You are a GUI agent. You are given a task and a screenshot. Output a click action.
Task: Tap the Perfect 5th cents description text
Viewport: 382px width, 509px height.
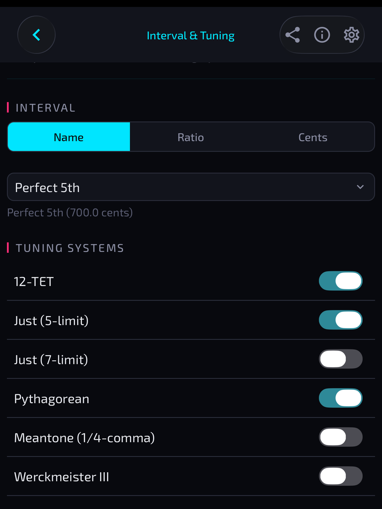[x=70, y=213]
